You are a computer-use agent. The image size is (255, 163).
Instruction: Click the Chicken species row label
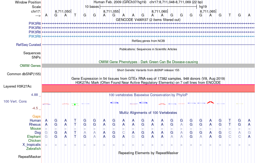coord(34,140)
